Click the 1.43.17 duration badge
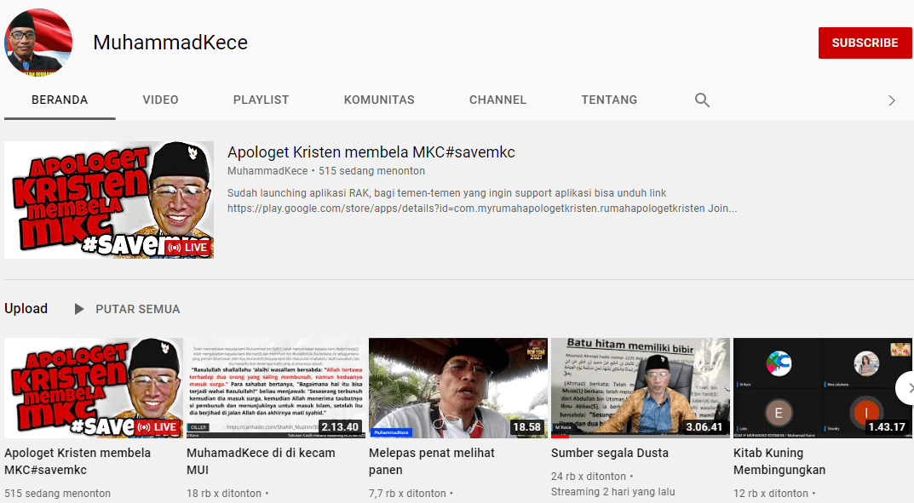Image resolution: width=914 pixels, height=503 pixels. click(x=887, y=426)
